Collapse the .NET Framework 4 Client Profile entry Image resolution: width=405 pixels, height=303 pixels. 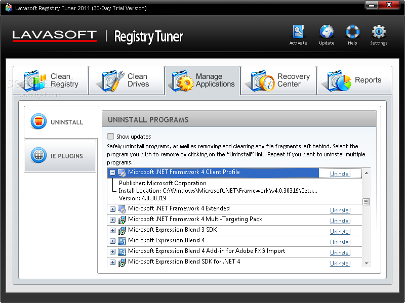(x=112, y=172)
